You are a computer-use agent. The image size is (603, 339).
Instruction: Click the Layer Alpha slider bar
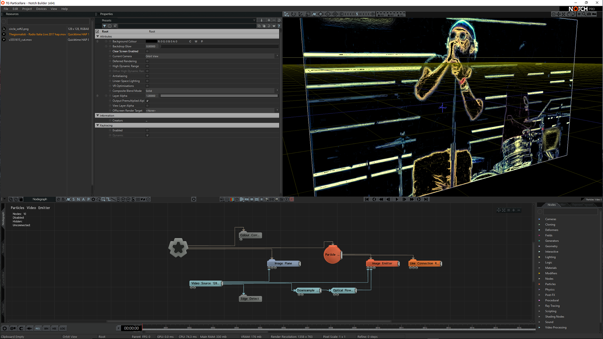pos(219,96)
